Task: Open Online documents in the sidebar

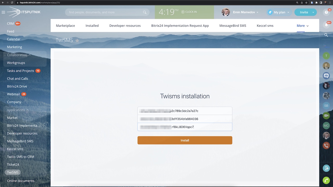Action: click(x=21, y=181)
